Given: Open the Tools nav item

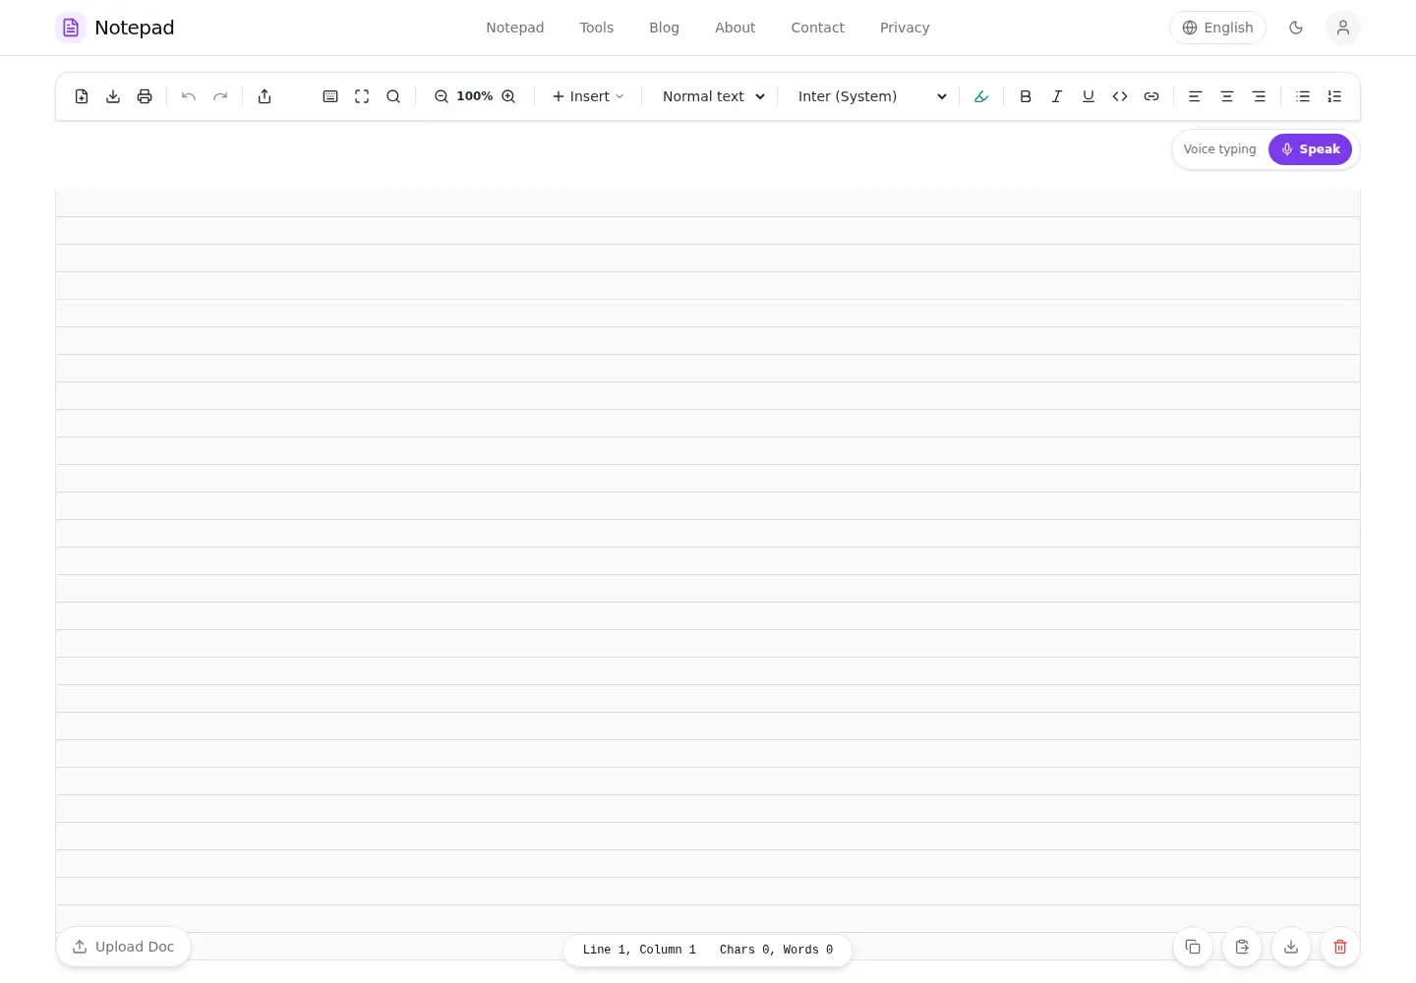Looking at the screenshot, I should tap(596, 28).
